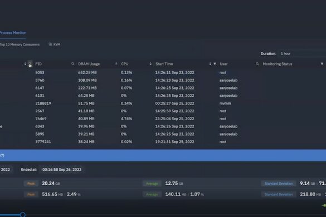Select PID 5760 cell
Image resolution: width=326 pixels, height=217 pixels.
click(40, 80)
